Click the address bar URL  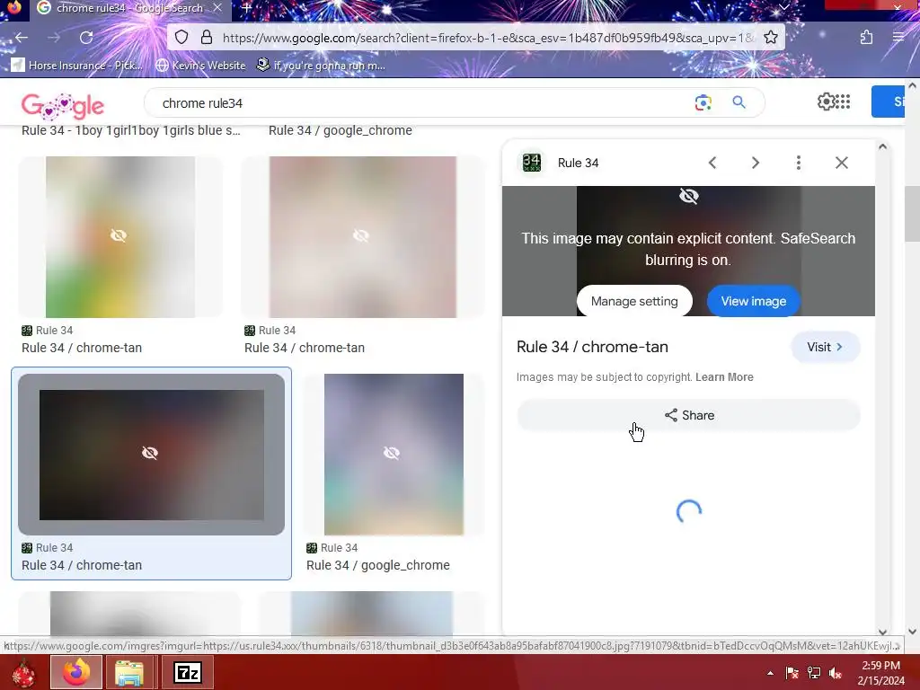tap(488, 38)
